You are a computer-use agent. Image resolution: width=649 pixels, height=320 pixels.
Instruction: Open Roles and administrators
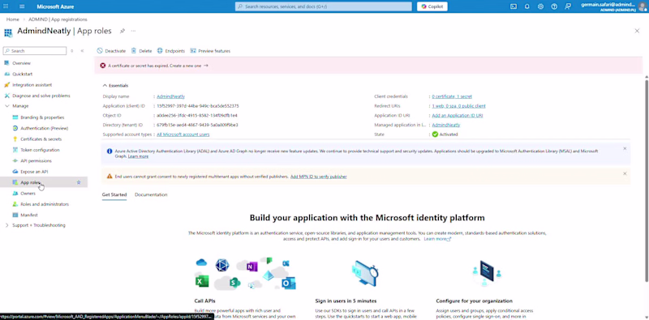[45, 204]
